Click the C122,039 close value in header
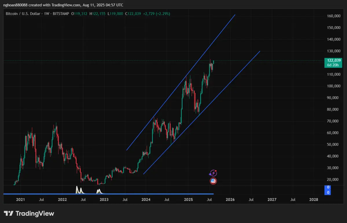This screenshot has width=347, height=223. (133, 14)
